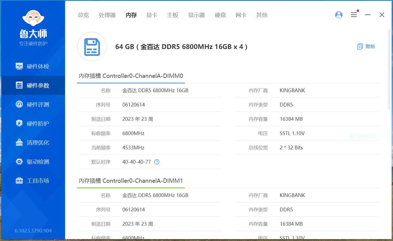Open the hamburger main menu

(x=354, y=15)
